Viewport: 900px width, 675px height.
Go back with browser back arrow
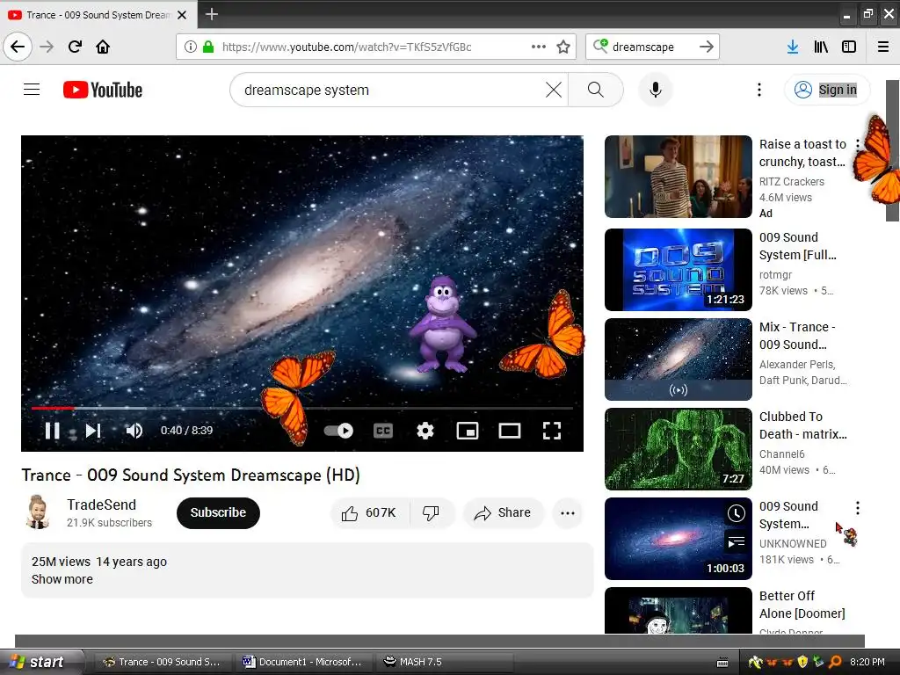[18, 47]
